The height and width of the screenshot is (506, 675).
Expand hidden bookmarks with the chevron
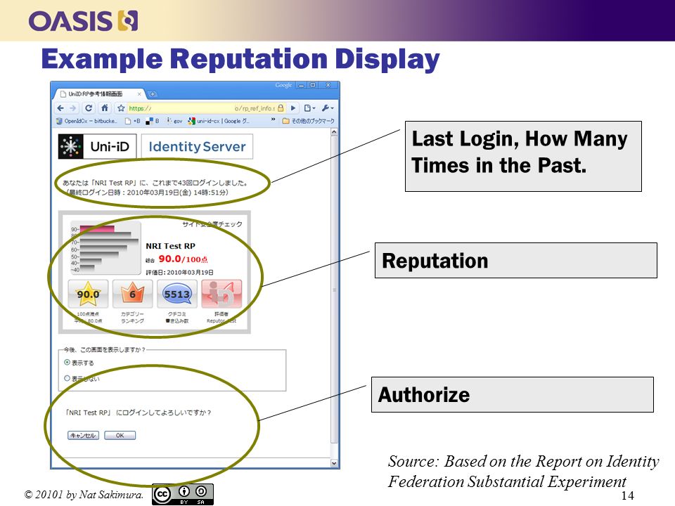(x=273, y=120)
